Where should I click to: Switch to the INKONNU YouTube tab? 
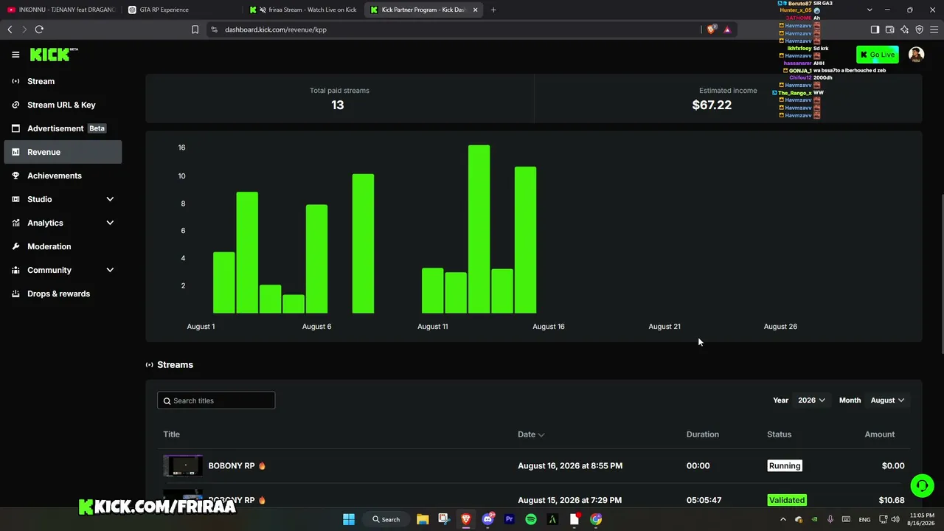tap(62, 10)
